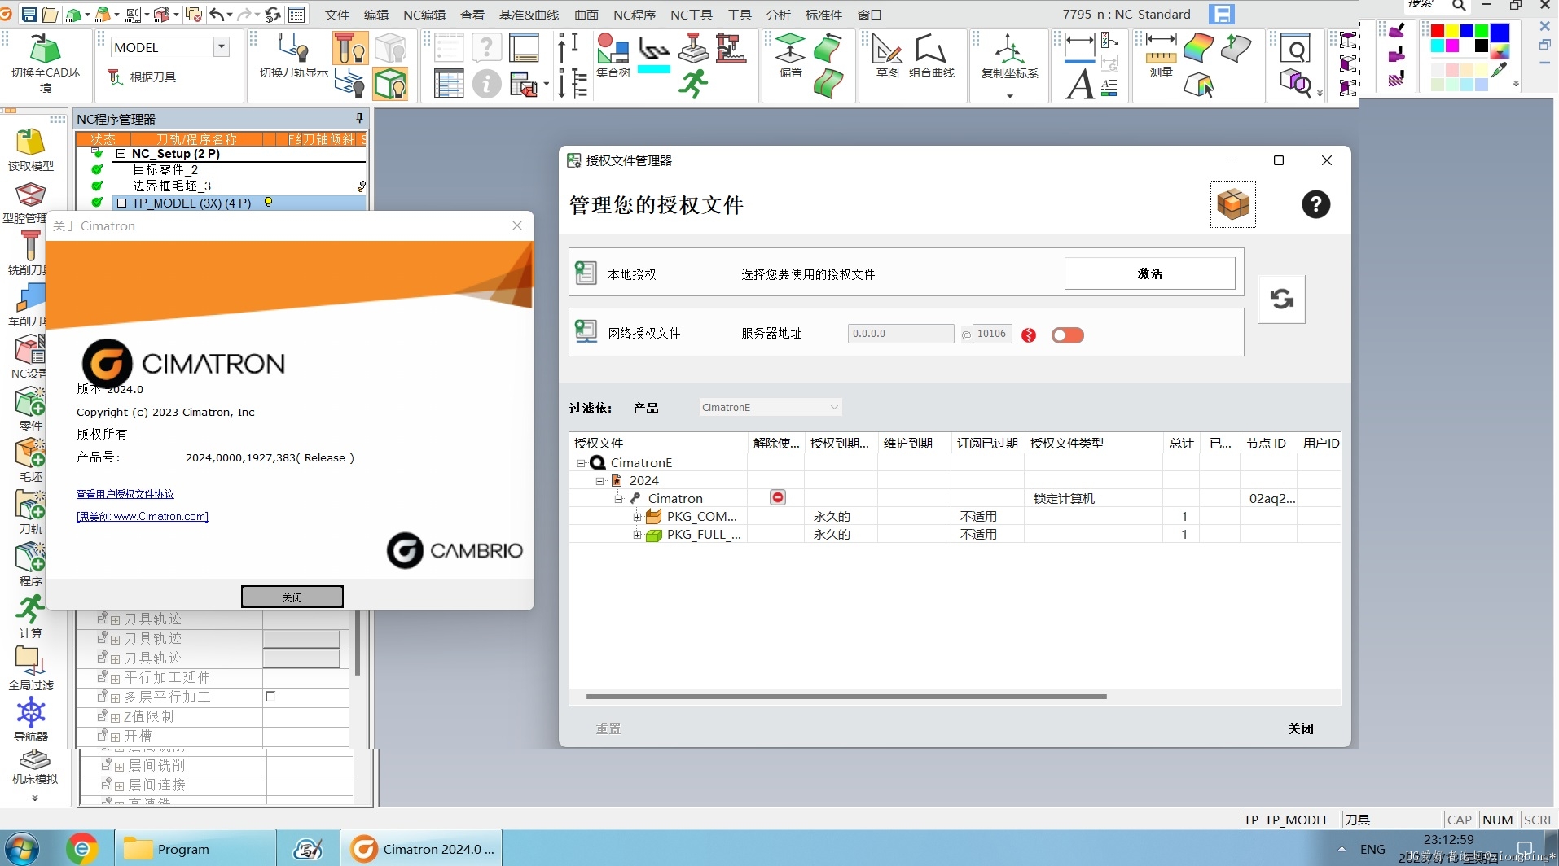
Task: Select the red color swatch
Action: [1438, 31]
